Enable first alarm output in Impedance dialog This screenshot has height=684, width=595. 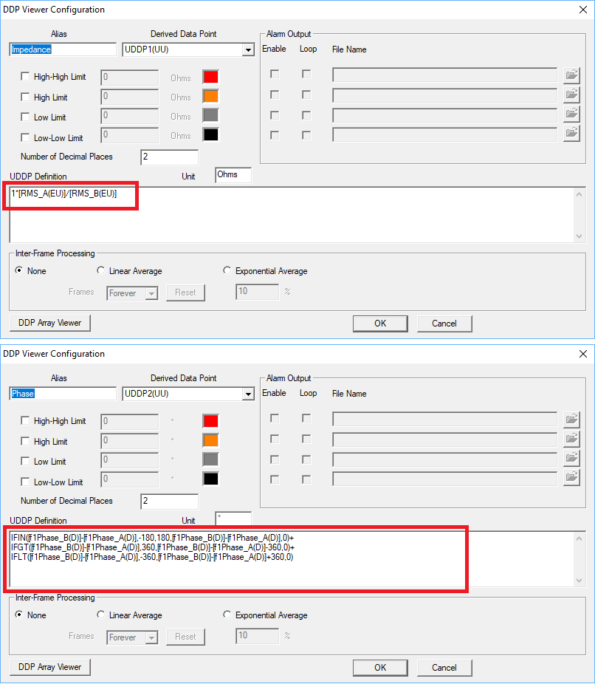click(x=275, y=74)
